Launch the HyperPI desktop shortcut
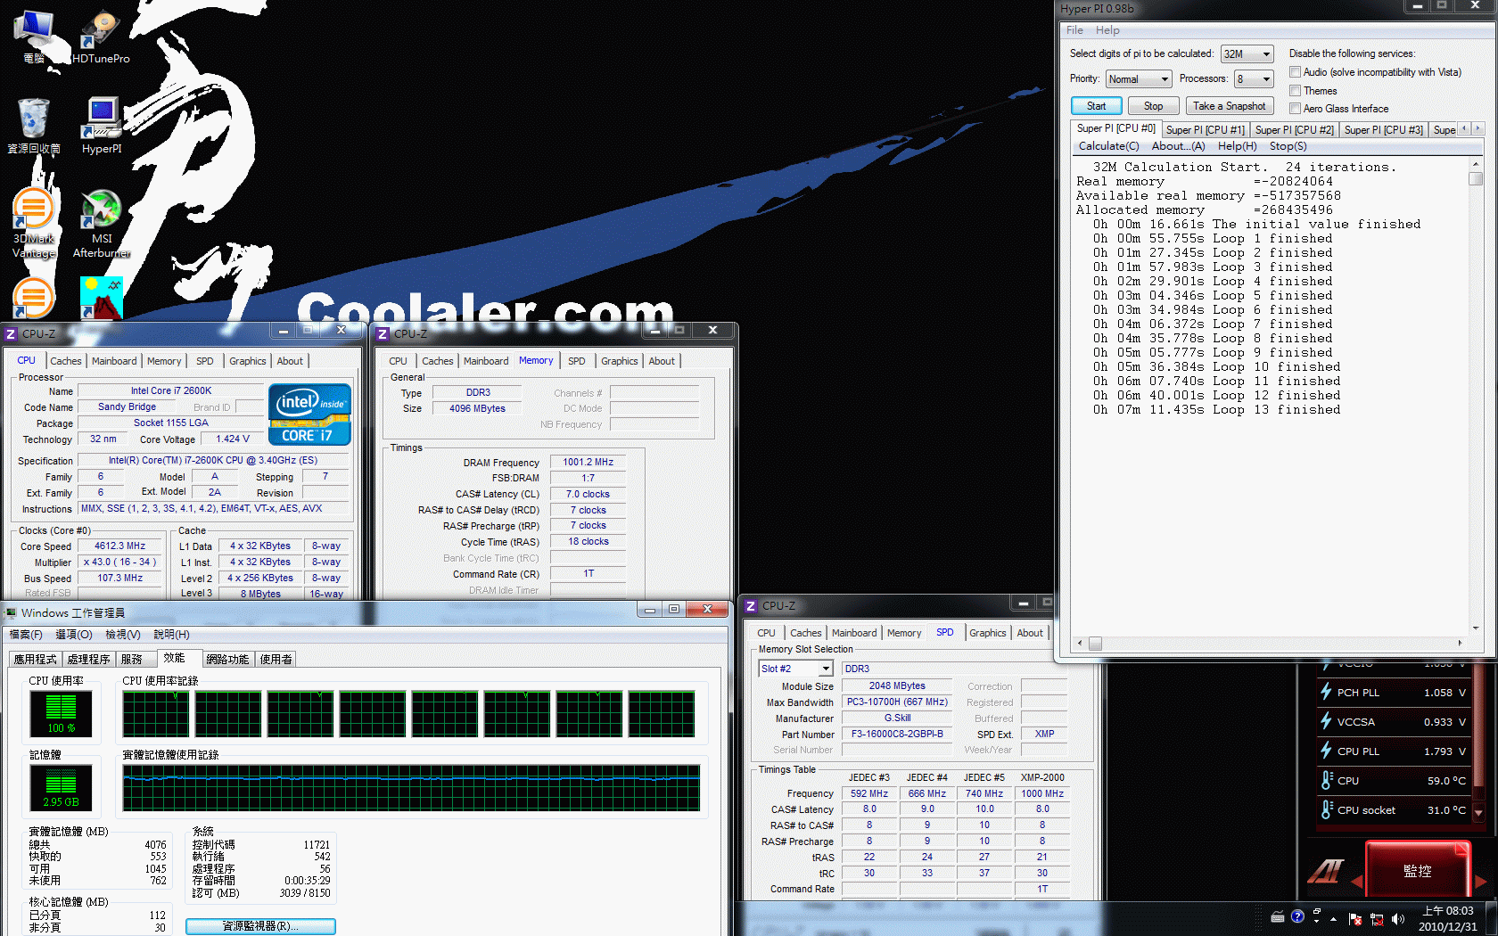Image resolution: width=1498 pixels, height=936 pixels. (x=102, y=126)
